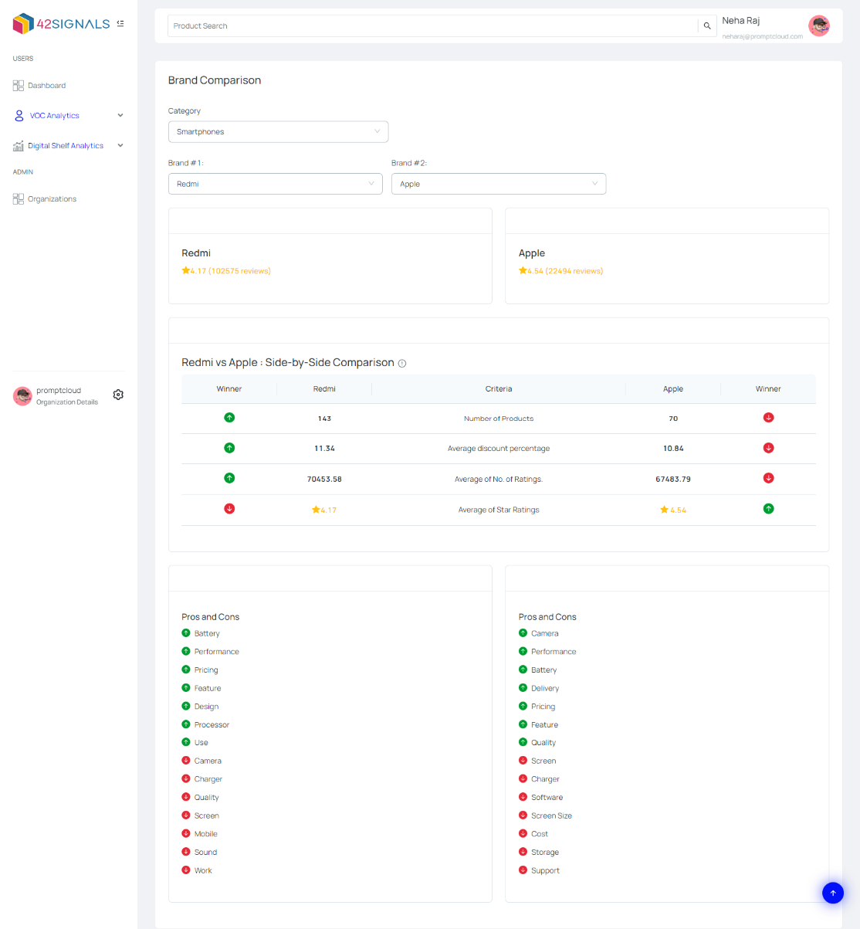Click Redmi green arrow for Average discount percentage
This screenshot has width=860, height=929.
tap(229, 448)
